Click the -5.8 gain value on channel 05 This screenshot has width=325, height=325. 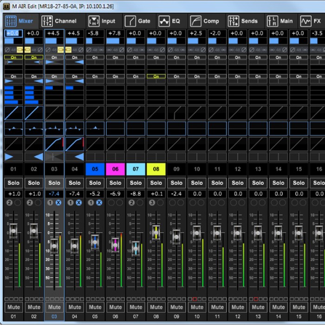(95, 33)
